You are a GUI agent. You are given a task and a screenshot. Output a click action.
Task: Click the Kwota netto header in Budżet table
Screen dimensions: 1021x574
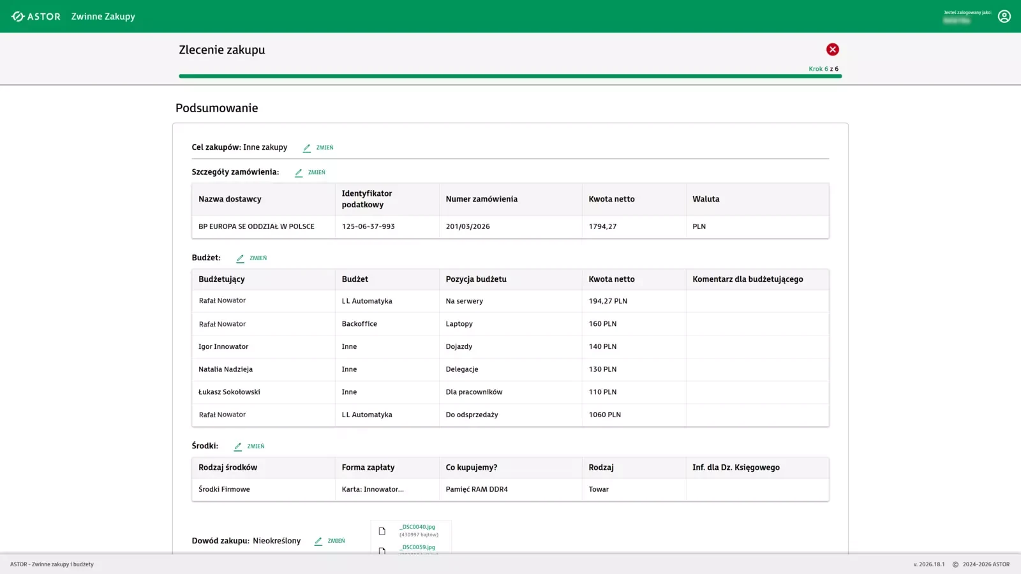(x=611, y=279)
